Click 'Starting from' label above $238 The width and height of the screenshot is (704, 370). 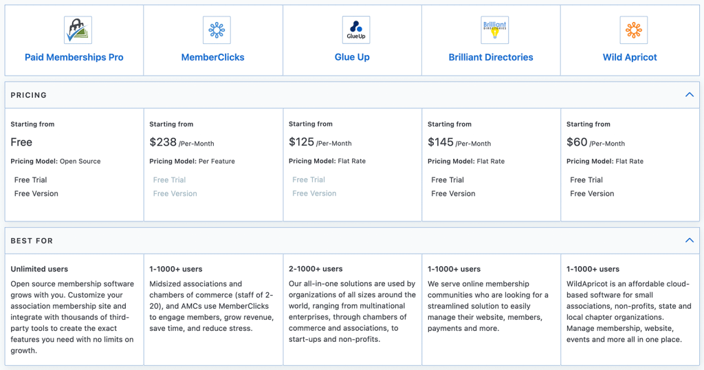171,124
